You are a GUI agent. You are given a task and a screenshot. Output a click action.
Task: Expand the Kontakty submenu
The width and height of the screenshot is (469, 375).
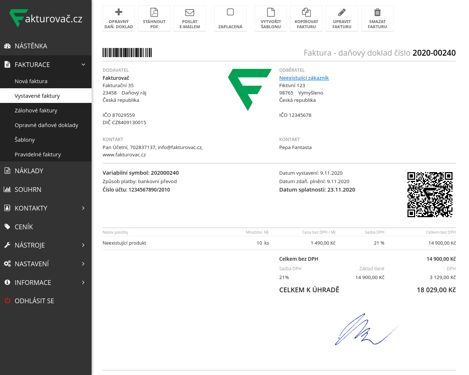(83, 208)
